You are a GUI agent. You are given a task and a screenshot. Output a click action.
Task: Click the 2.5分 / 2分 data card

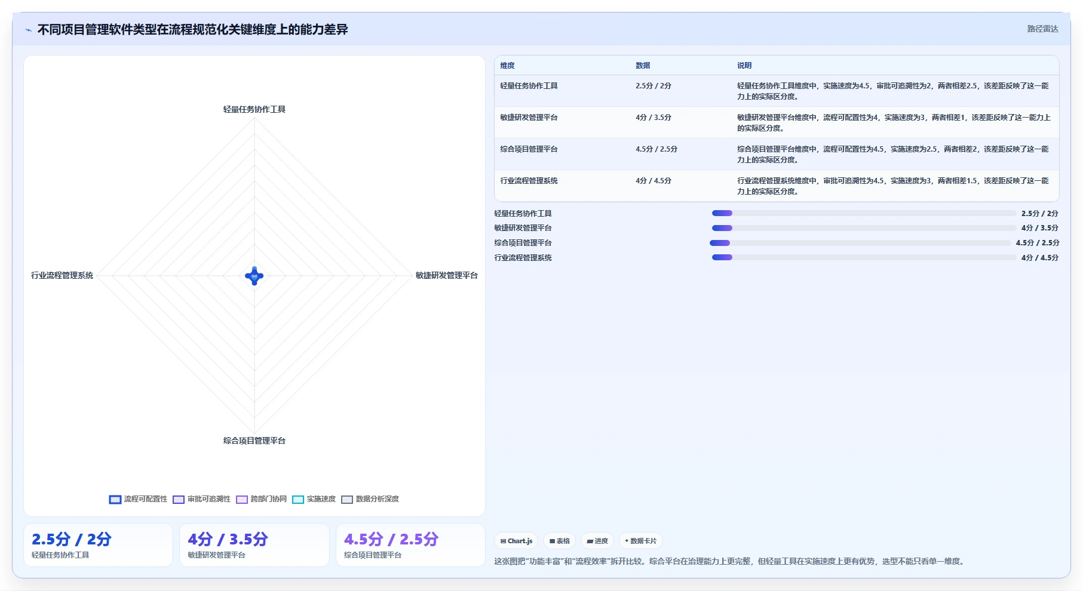tap(98, 545)
